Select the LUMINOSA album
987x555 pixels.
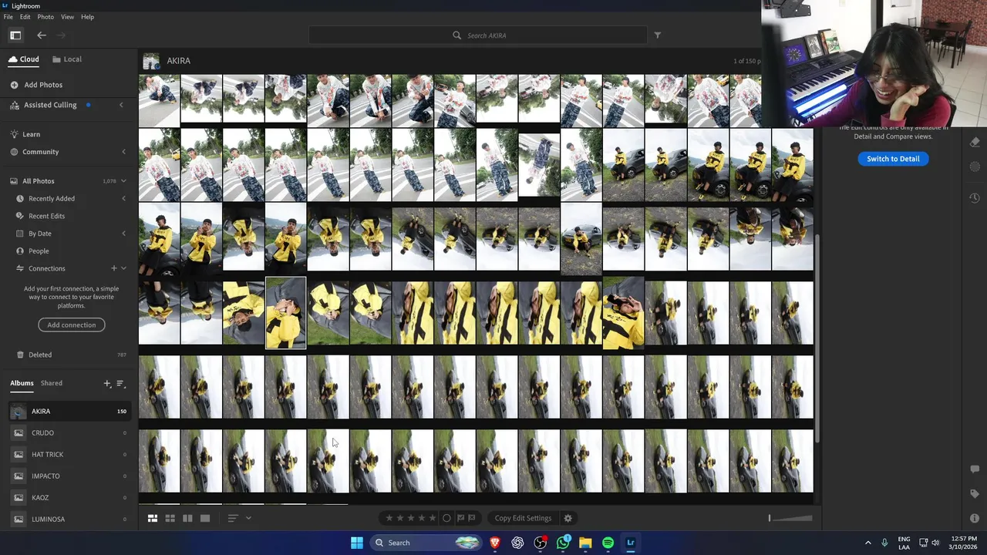pyautogui.click(x=69, y=520)
